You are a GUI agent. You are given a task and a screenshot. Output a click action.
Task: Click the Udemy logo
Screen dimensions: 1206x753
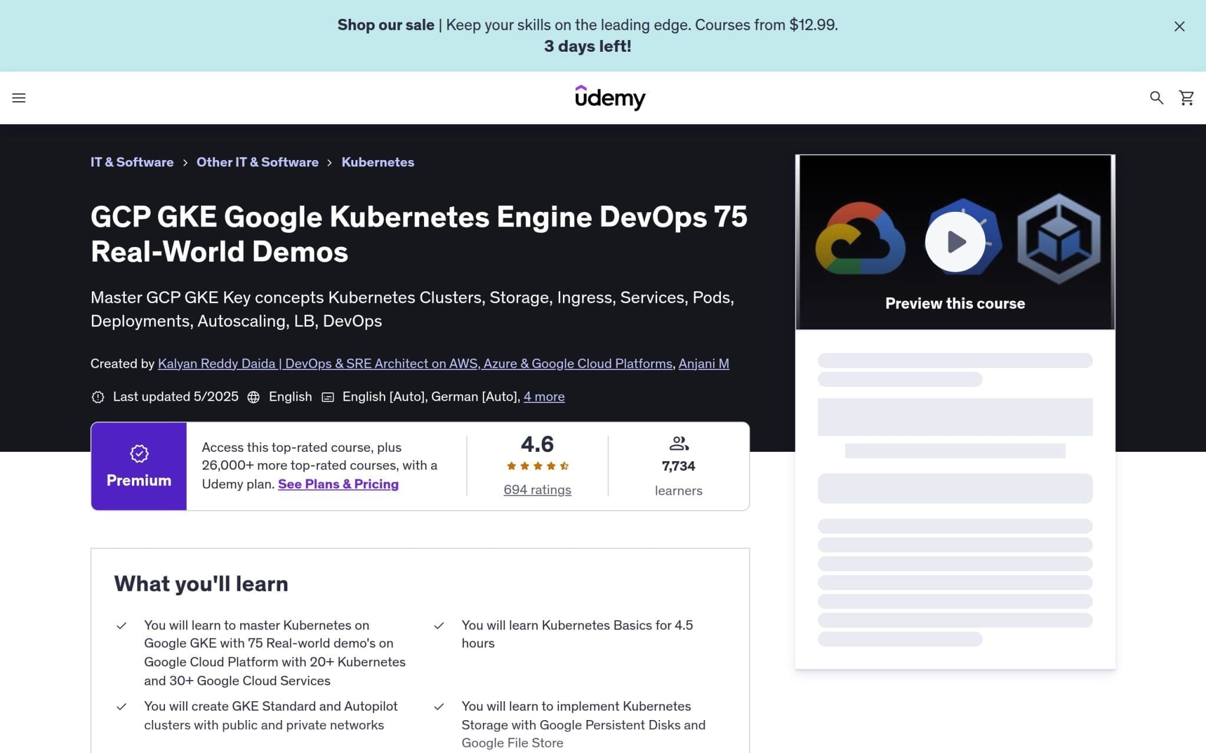[x=610, y=98]
